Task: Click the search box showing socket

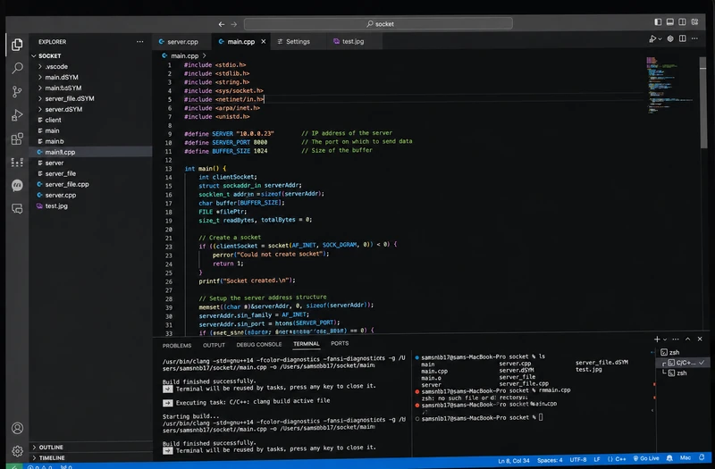Action: coord(378,24)
